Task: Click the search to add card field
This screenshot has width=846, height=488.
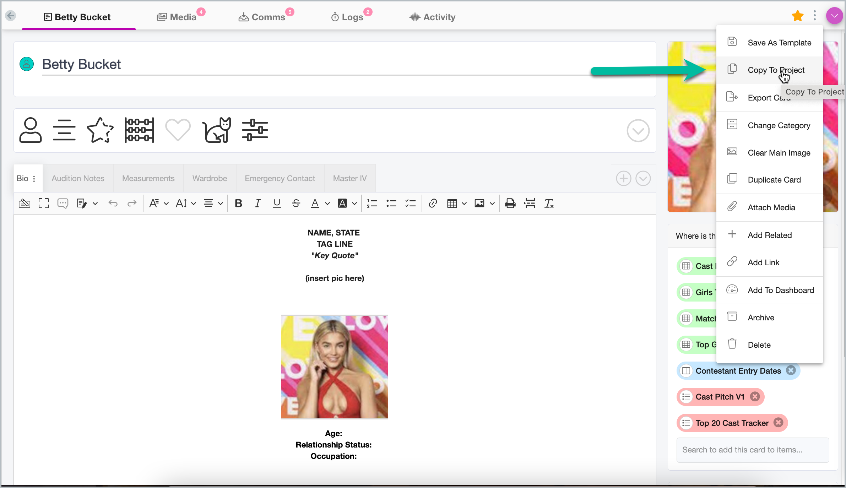Action: [752, 450]
